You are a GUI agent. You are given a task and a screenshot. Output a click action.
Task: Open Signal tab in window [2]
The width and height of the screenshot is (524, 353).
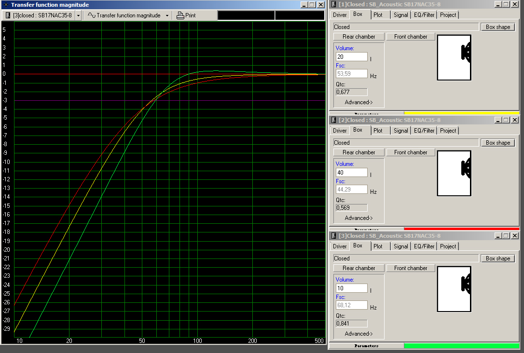[x=400, y=131]
